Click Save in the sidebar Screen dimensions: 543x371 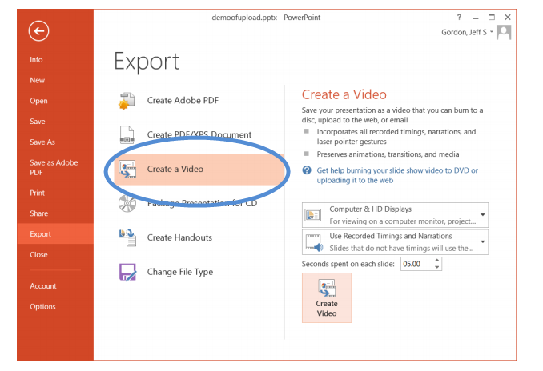click(x=38, y=122)
